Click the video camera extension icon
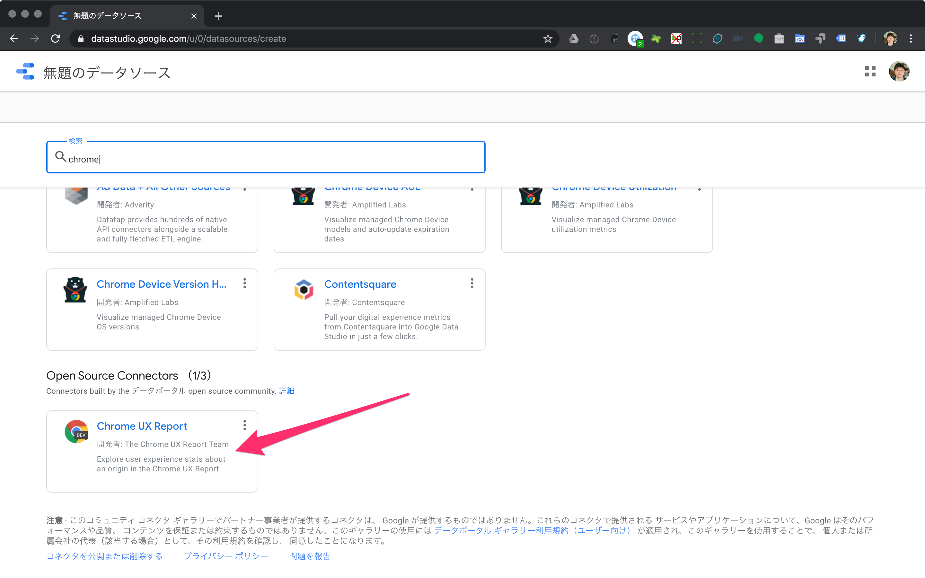Screen dimensions: 925x578 pyautogui.click(x=738, y=39)
